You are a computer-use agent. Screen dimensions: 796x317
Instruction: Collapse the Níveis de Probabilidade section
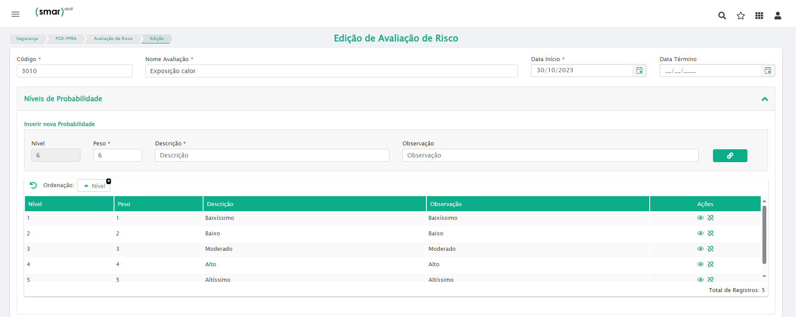[765, 99]
